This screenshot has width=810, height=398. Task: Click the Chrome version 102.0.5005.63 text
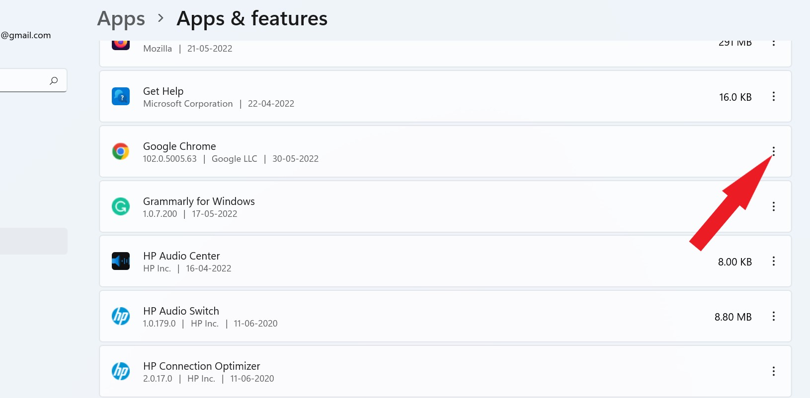[x=170, y=159]
